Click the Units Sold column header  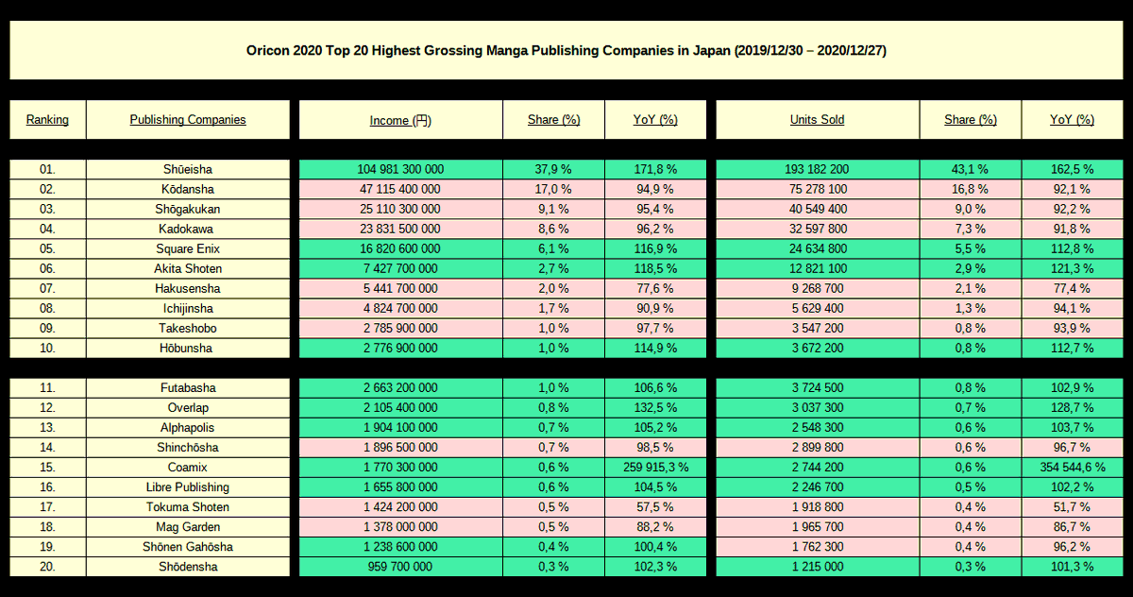coord(818,120)
